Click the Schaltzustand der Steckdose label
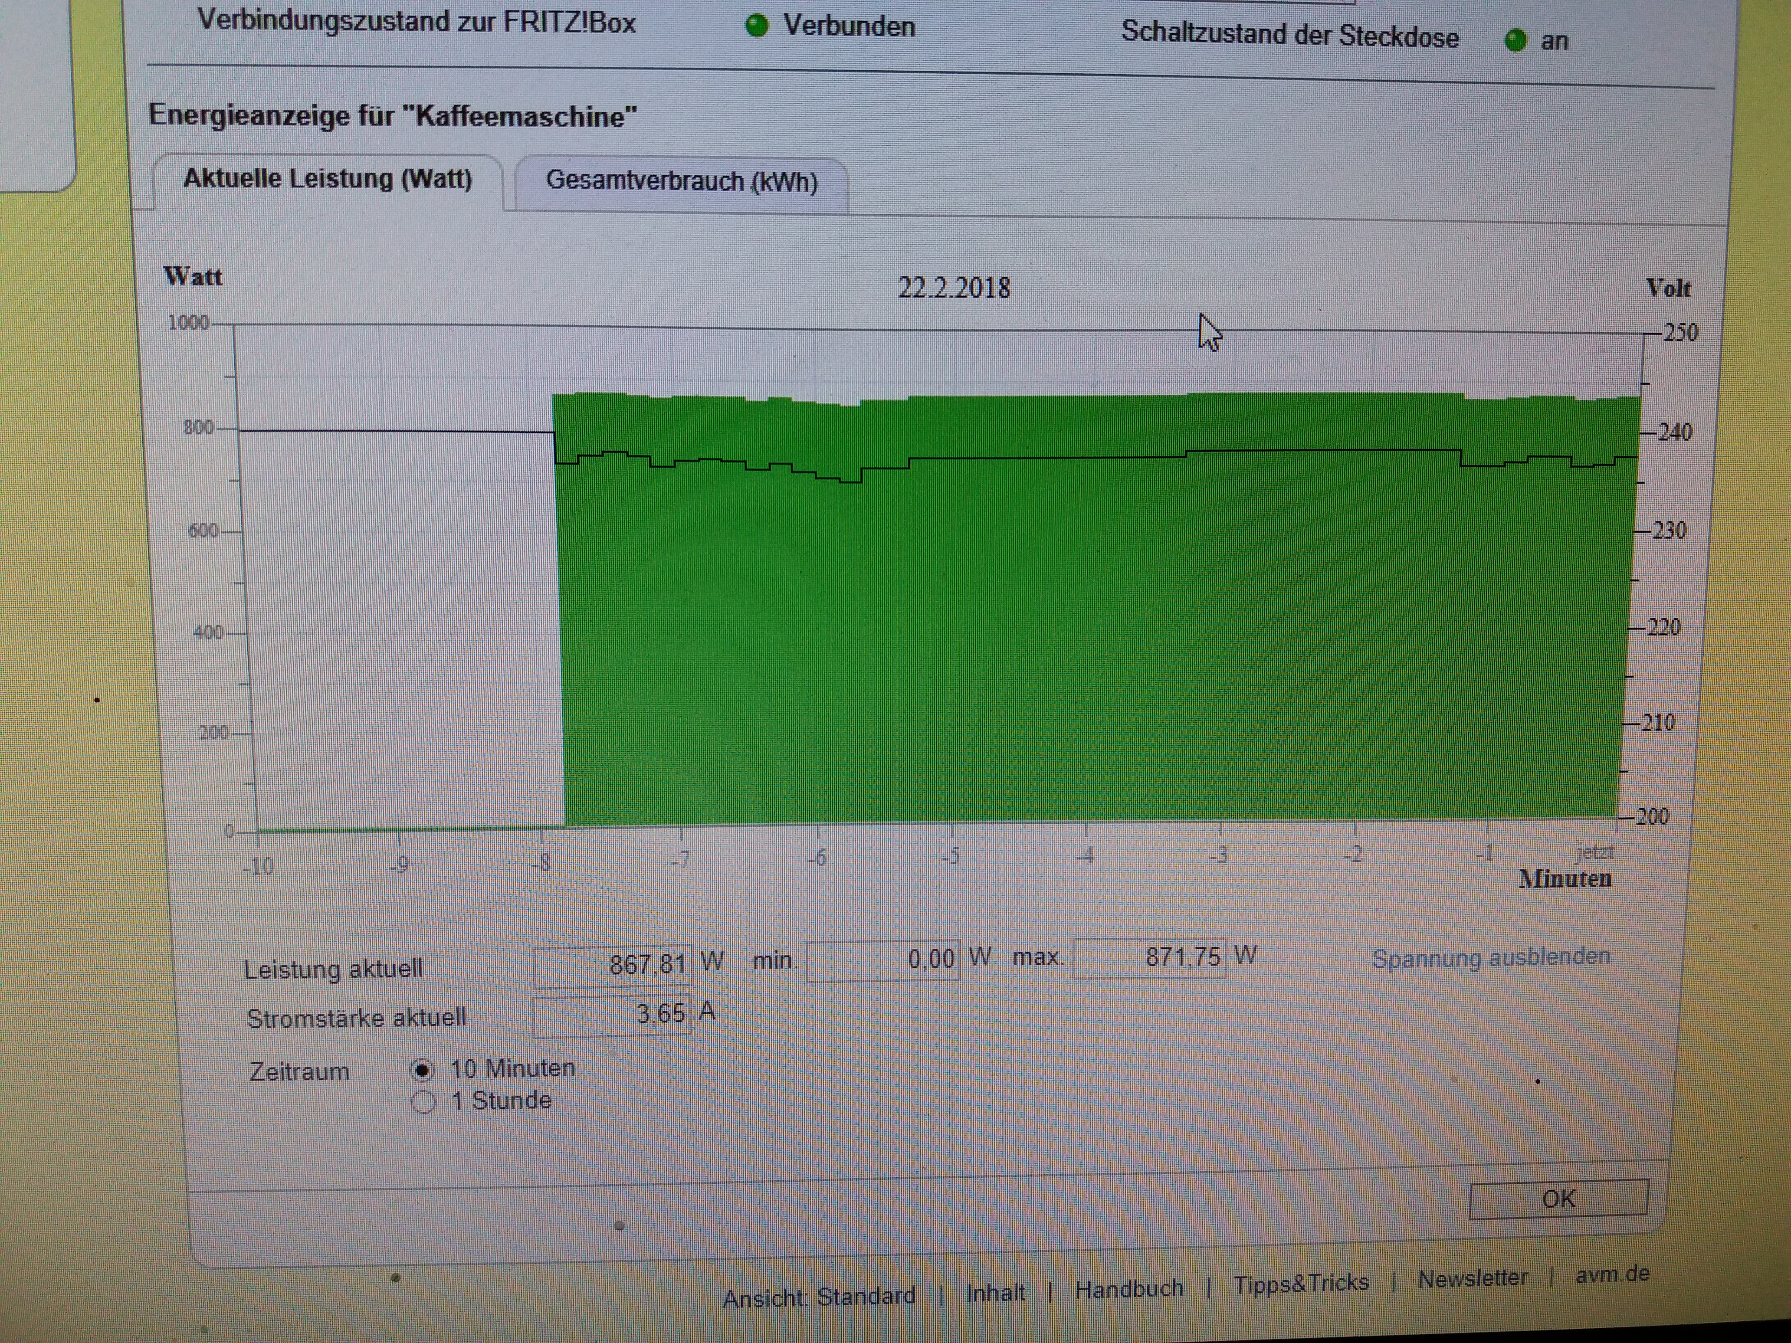The image size is (1791, 1343). click(1290, 35)
